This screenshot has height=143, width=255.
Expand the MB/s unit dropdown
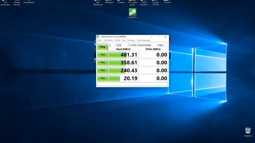coord(163,45)
